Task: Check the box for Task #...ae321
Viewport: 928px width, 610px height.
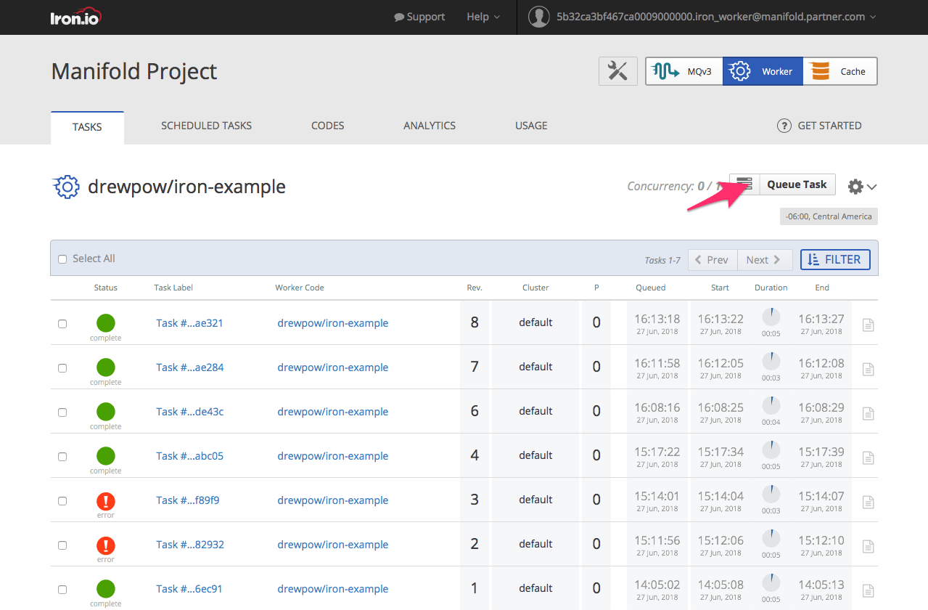Action: [x=62, y=324]
